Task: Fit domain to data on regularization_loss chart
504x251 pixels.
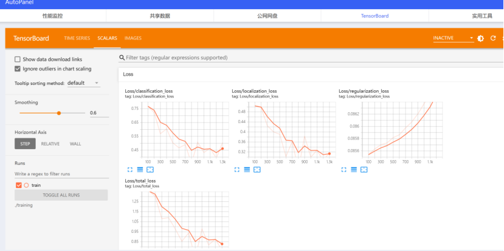Action: click(364, 170)
